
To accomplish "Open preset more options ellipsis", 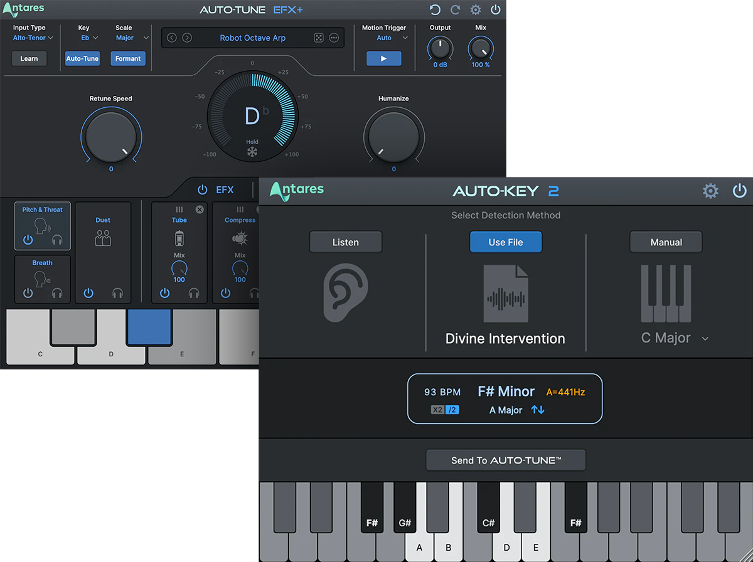I will (x=334, y=38).
